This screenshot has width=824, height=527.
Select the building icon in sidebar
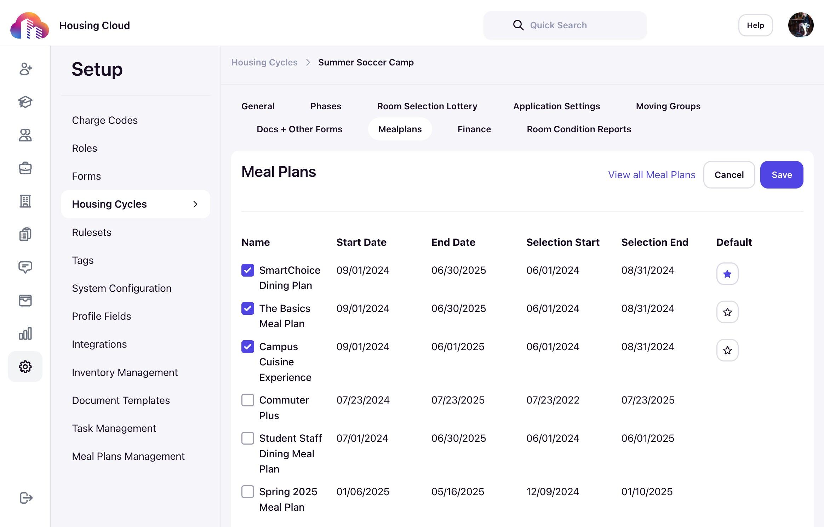(25, 201)
